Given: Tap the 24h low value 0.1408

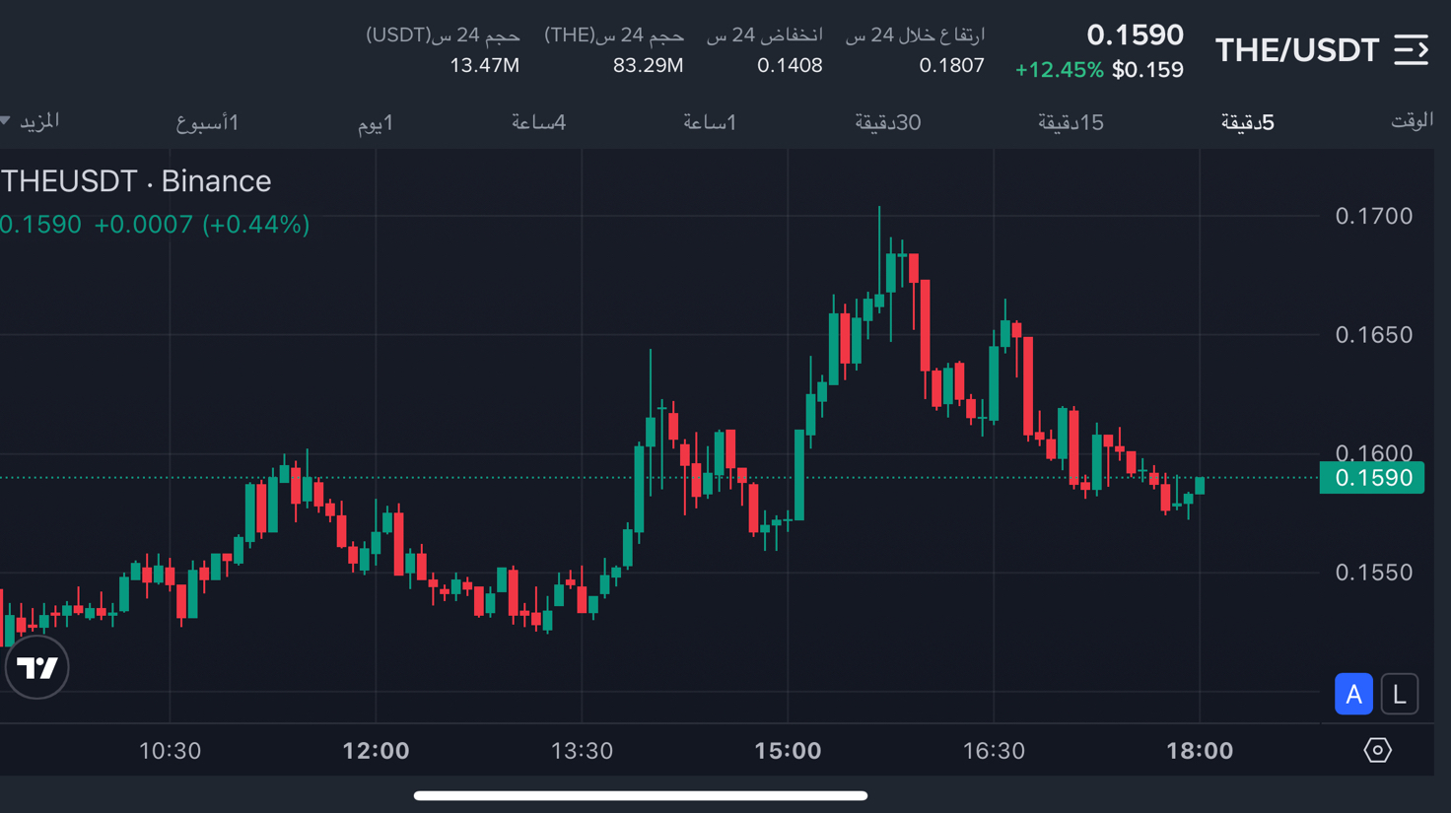Looking at the screenshot, I should pyautogui.click(x=790, y=66).
